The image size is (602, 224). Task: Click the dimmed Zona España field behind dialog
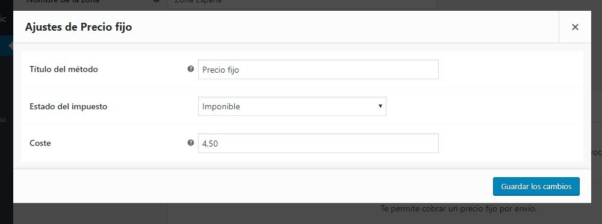click(302, 4)
